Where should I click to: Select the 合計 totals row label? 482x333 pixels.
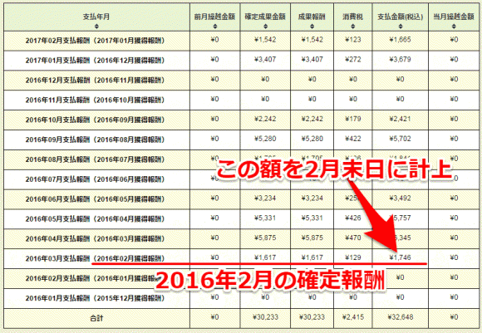96,318
